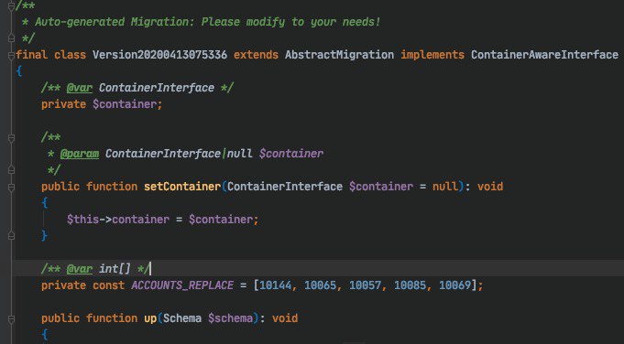Click the 'up' method name
Image resolution: width=624 pixels, height=344 pixels.
tap(150, 318)
